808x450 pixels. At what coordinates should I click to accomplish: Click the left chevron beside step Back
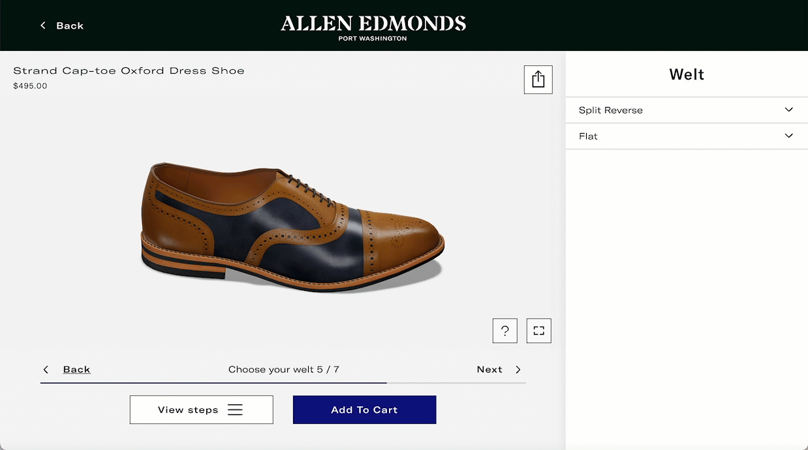coord(46,370)
